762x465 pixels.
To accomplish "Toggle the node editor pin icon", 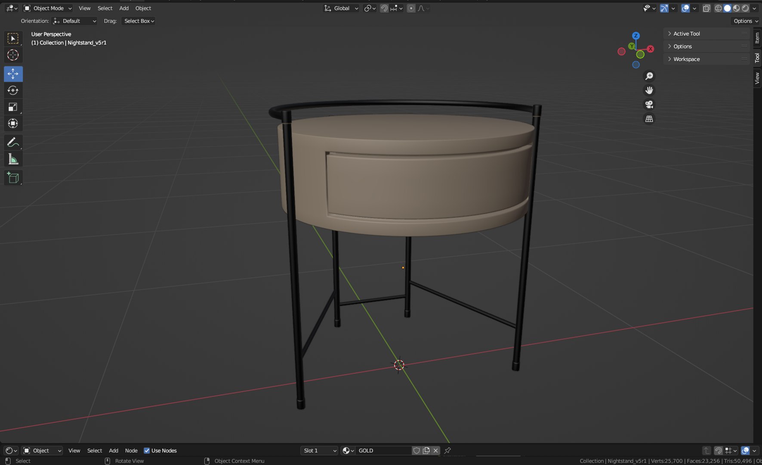I will point(447,450).
